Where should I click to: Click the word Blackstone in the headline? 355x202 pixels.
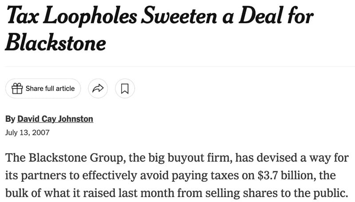coord(55,42)
